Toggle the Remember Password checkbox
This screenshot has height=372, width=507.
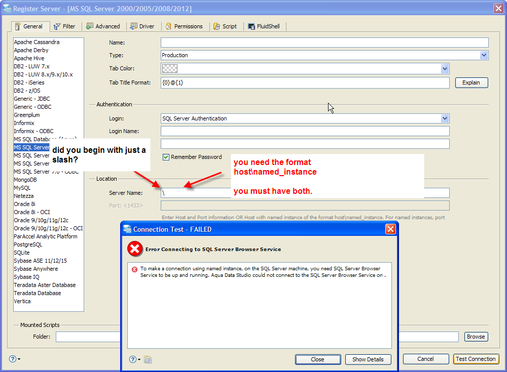pyautogui.click(x=166, y=157)
